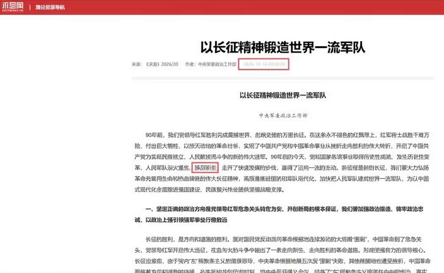Click the second line of the bold section heading

(180, 220)
